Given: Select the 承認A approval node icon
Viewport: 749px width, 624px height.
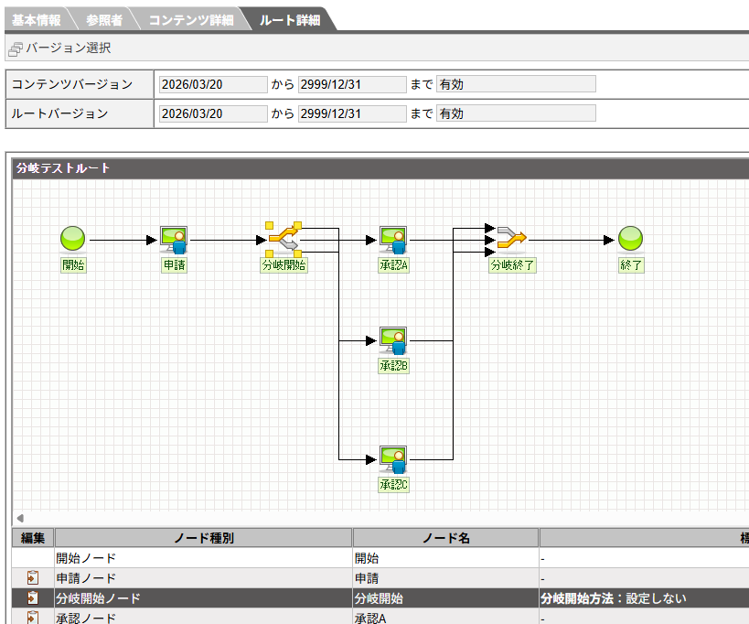Looking at the screenshot, I should pos(393,240).
